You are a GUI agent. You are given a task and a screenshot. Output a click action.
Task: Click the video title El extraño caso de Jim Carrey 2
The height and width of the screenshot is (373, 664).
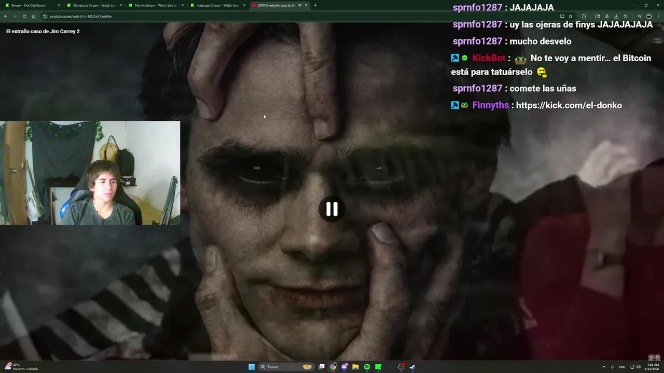point(43,31)
